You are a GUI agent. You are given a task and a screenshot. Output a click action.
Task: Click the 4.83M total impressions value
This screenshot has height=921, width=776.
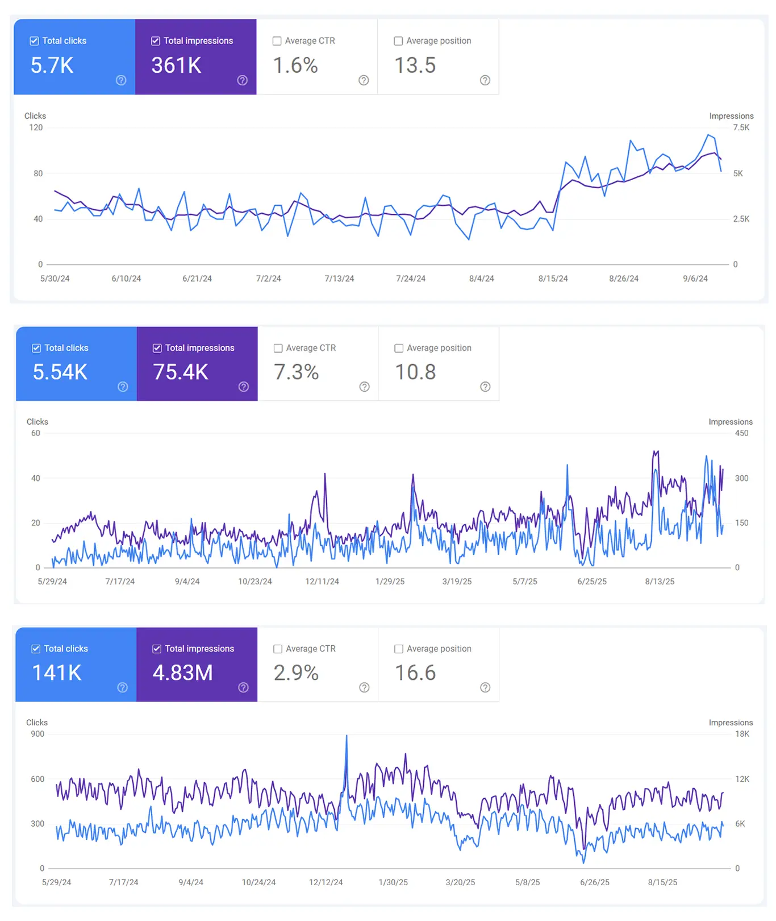(x=182, y=673)
